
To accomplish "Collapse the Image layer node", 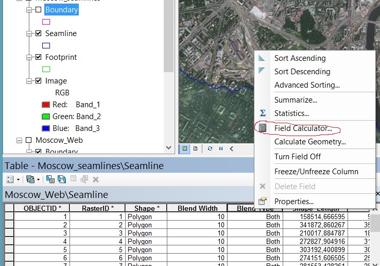I will pyautogui.click(x=29, y=81).
